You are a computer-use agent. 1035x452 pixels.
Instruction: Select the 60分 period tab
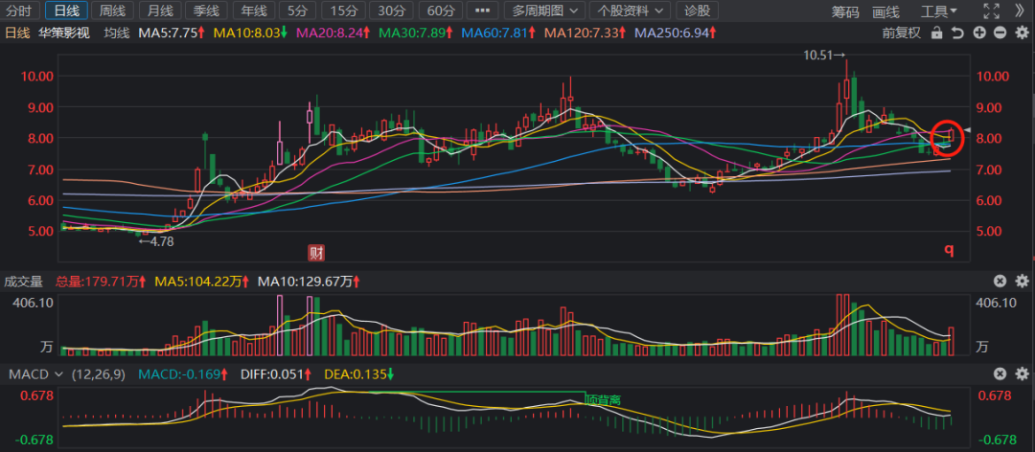click(x=440, y=11)
